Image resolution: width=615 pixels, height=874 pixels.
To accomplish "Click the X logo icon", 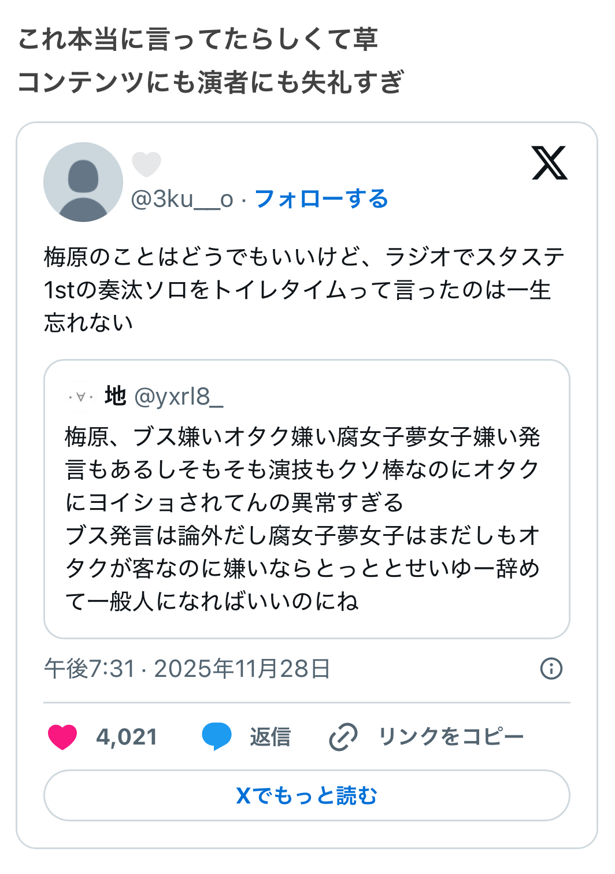I will pos(549,164).
